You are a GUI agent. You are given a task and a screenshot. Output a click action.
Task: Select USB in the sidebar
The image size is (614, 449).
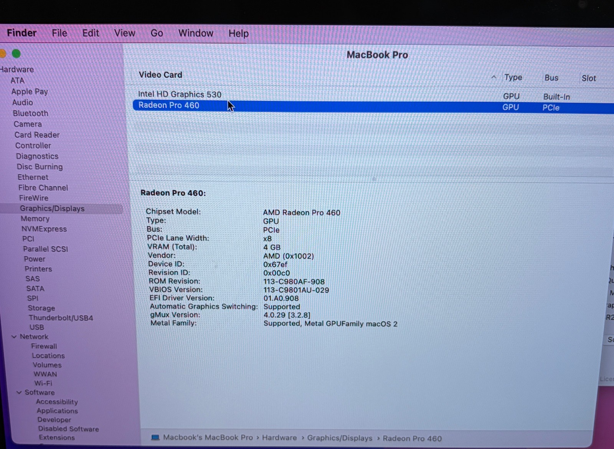point(37,327)
